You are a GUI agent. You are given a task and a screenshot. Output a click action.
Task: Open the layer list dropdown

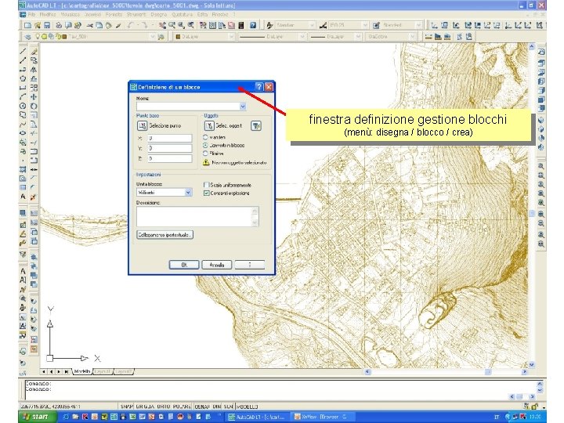point(152,37)
